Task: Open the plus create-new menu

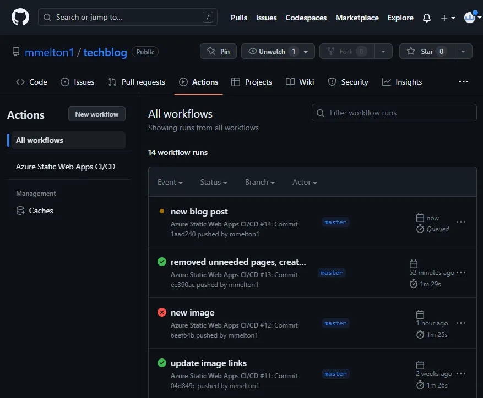Action: (x=448, y=18)
